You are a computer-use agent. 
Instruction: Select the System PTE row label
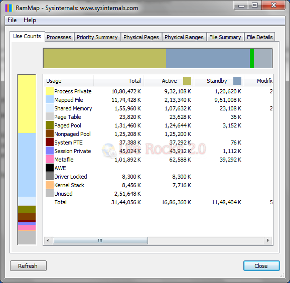click(x=68, y=143)
